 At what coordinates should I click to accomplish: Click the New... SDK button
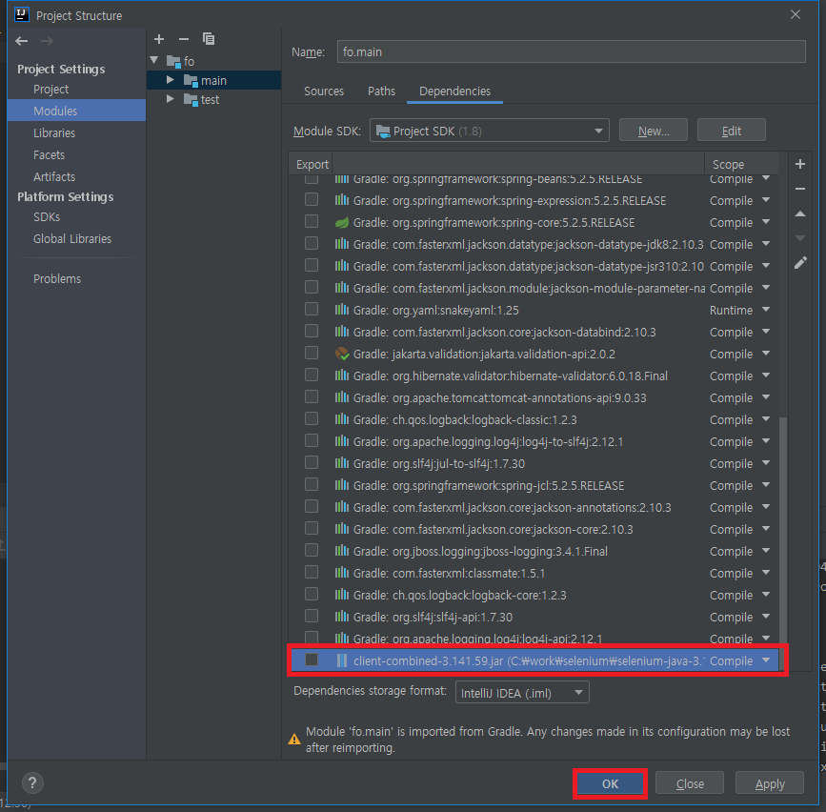654,131
